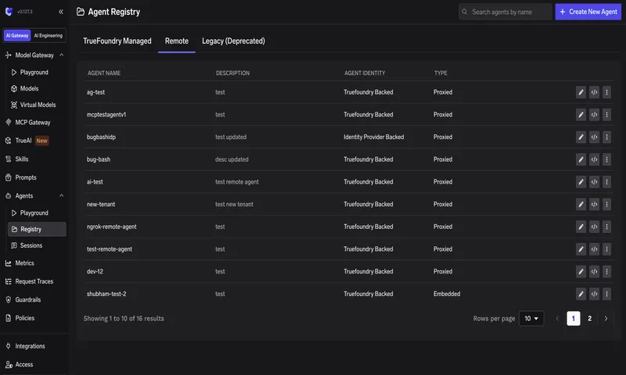Open Agents Playground
Viewport: 626px width, 375px height.
[34, 212]
